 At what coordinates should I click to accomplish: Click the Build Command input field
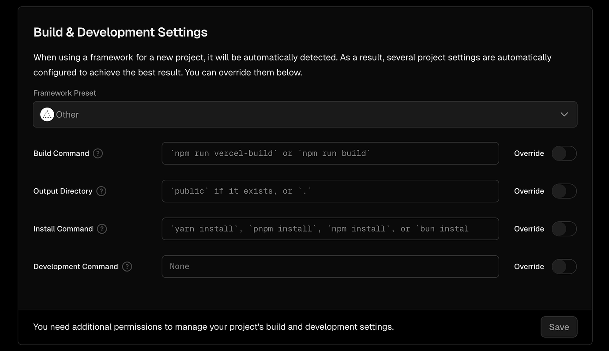(330, 153)
